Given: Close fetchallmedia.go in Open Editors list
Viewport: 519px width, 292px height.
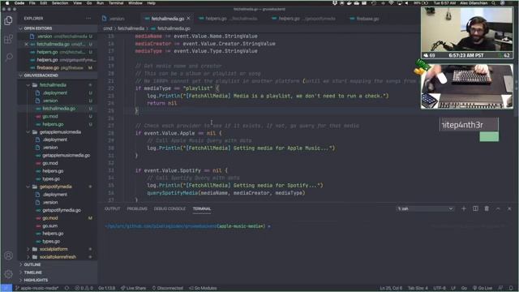Looking at the screenshot, I should 27,44.
